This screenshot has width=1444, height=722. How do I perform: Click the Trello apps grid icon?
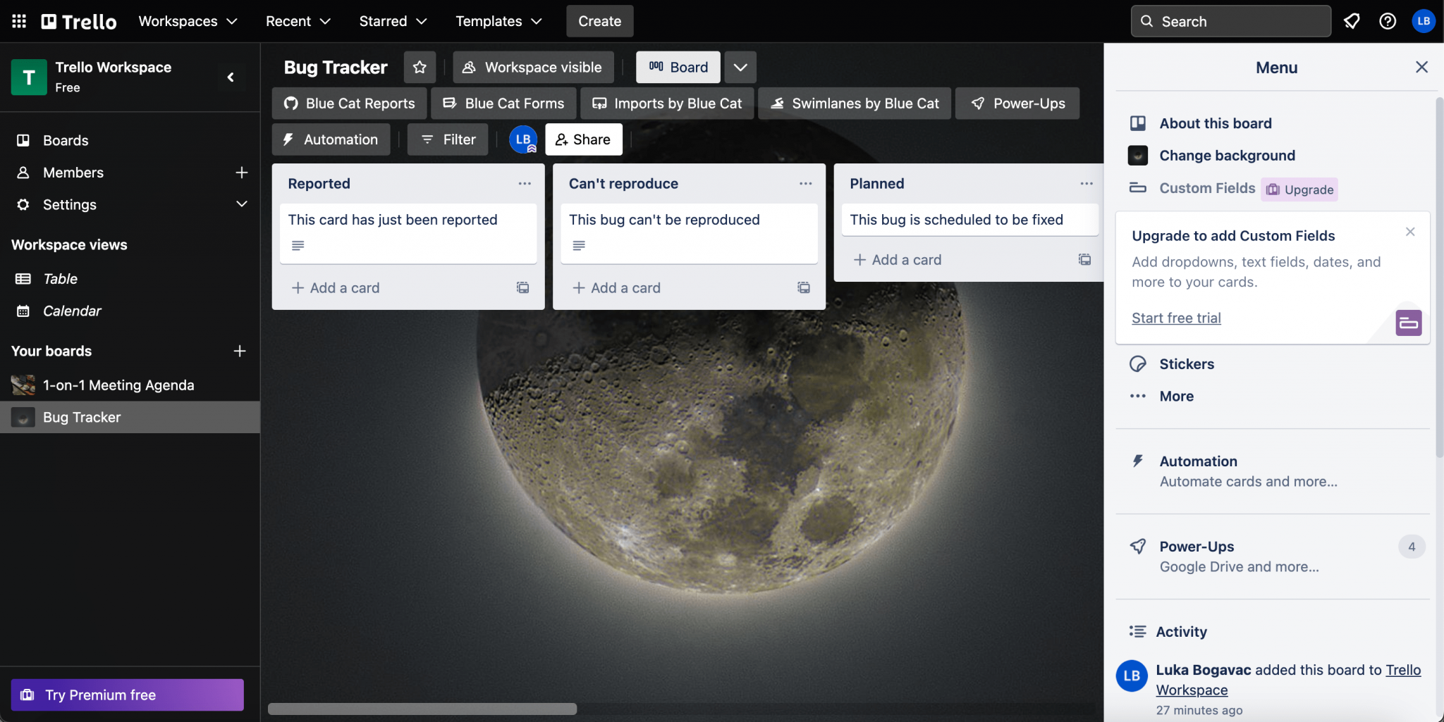(x=18, y=20)
